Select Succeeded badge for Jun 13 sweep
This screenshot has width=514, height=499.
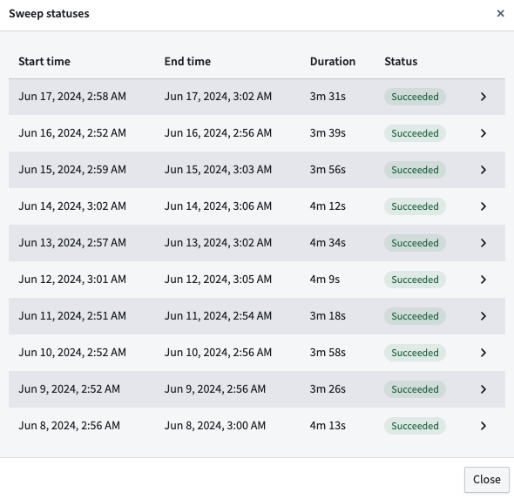click(x=415, y=243)
